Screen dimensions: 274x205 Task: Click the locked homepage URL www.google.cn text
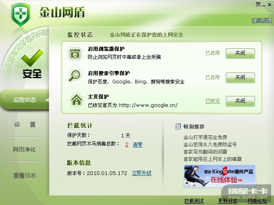(148, 105)
